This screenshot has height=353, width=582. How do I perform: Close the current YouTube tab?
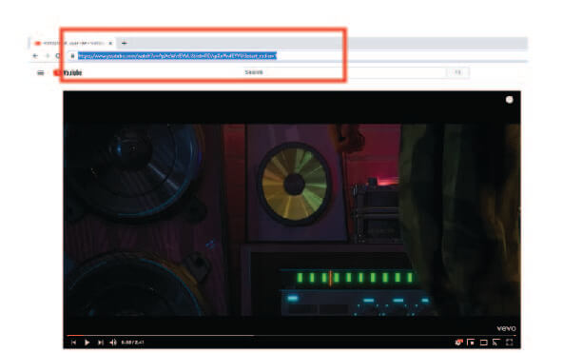[x=110, y=43]
